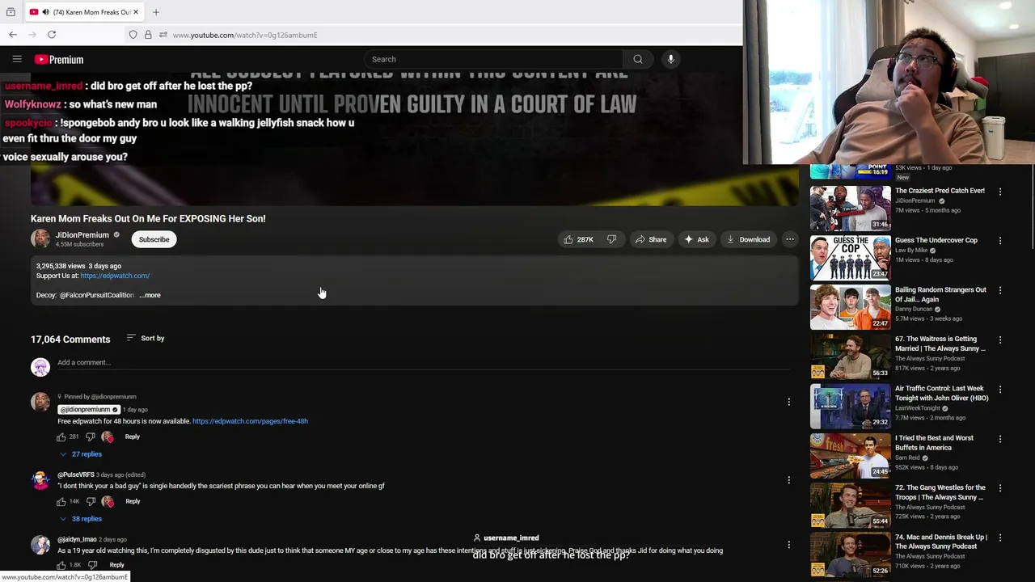Select the 17,064 Comments heading
The image size is (1035, 582).
[70, 339]
